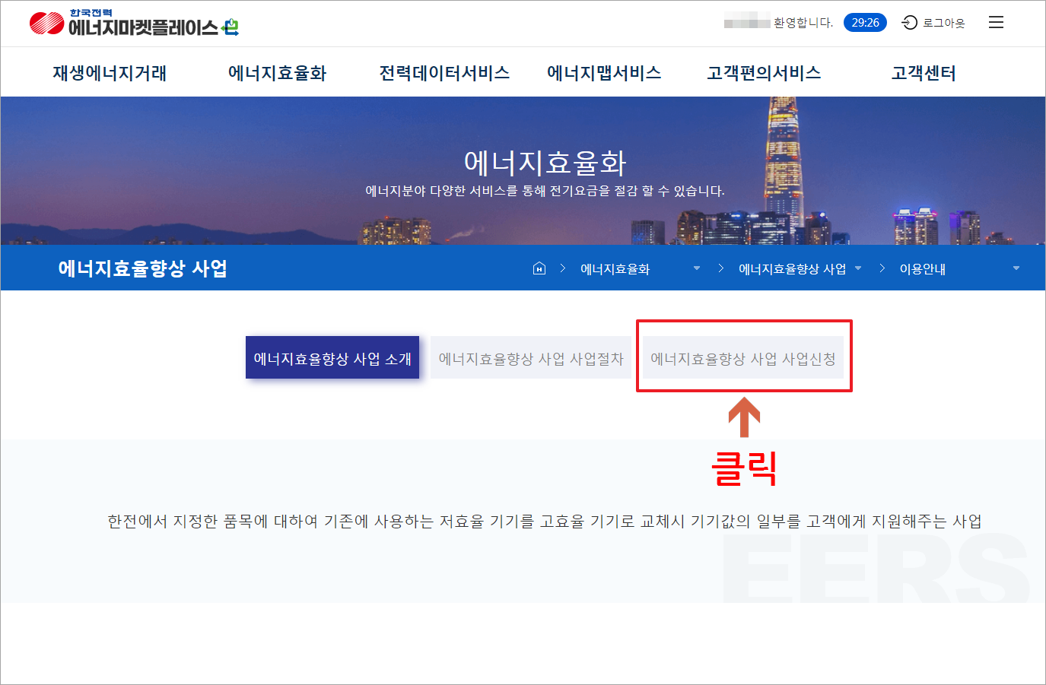Viewport: 1046px width, 685px height.
Task: Open the 고객센터 menu
Action: [924, 72]
